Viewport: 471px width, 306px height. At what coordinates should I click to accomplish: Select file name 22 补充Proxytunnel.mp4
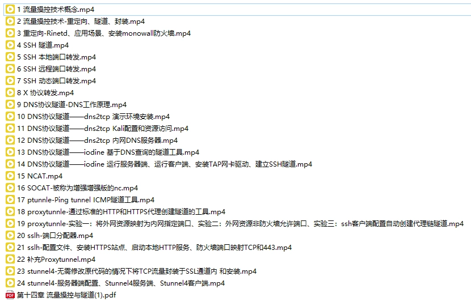pyautogui.click(x=56, y=260)
